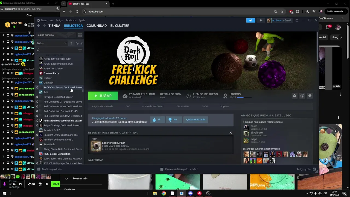Open Guías tab

(205, 106)
